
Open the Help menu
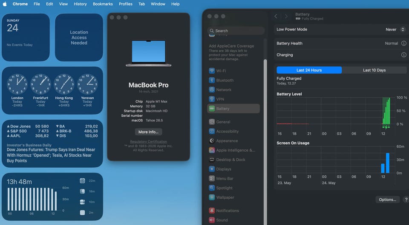[x=175, y=4]
